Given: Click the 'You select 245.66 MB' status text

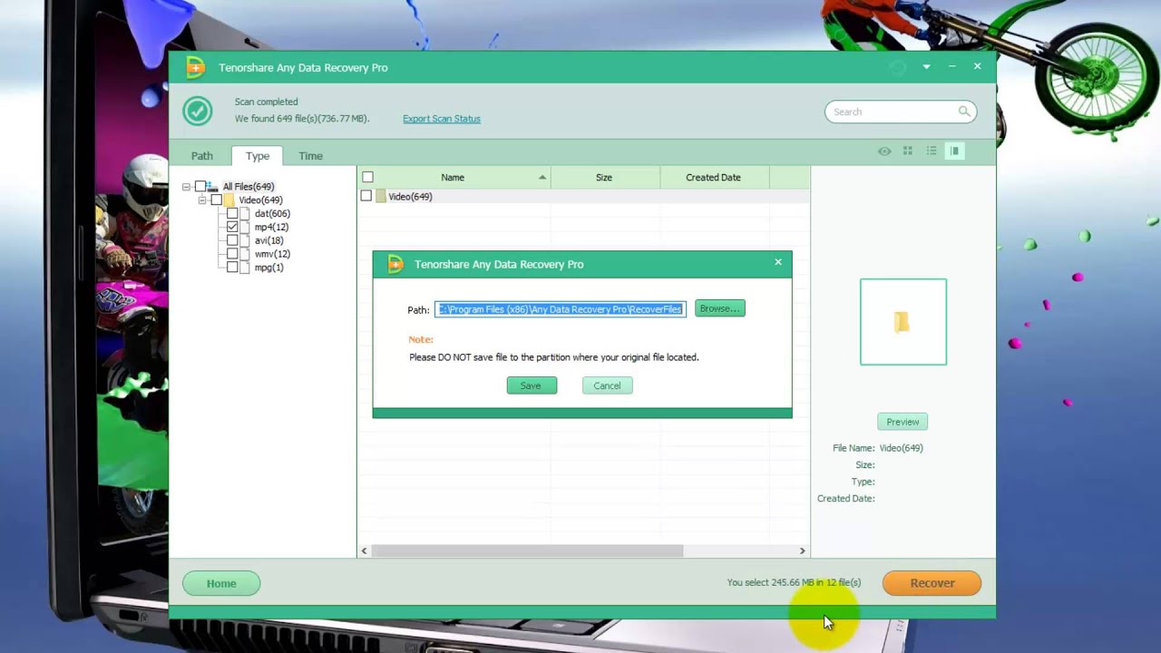Looking at the screenshot, I should click(794, 582).
